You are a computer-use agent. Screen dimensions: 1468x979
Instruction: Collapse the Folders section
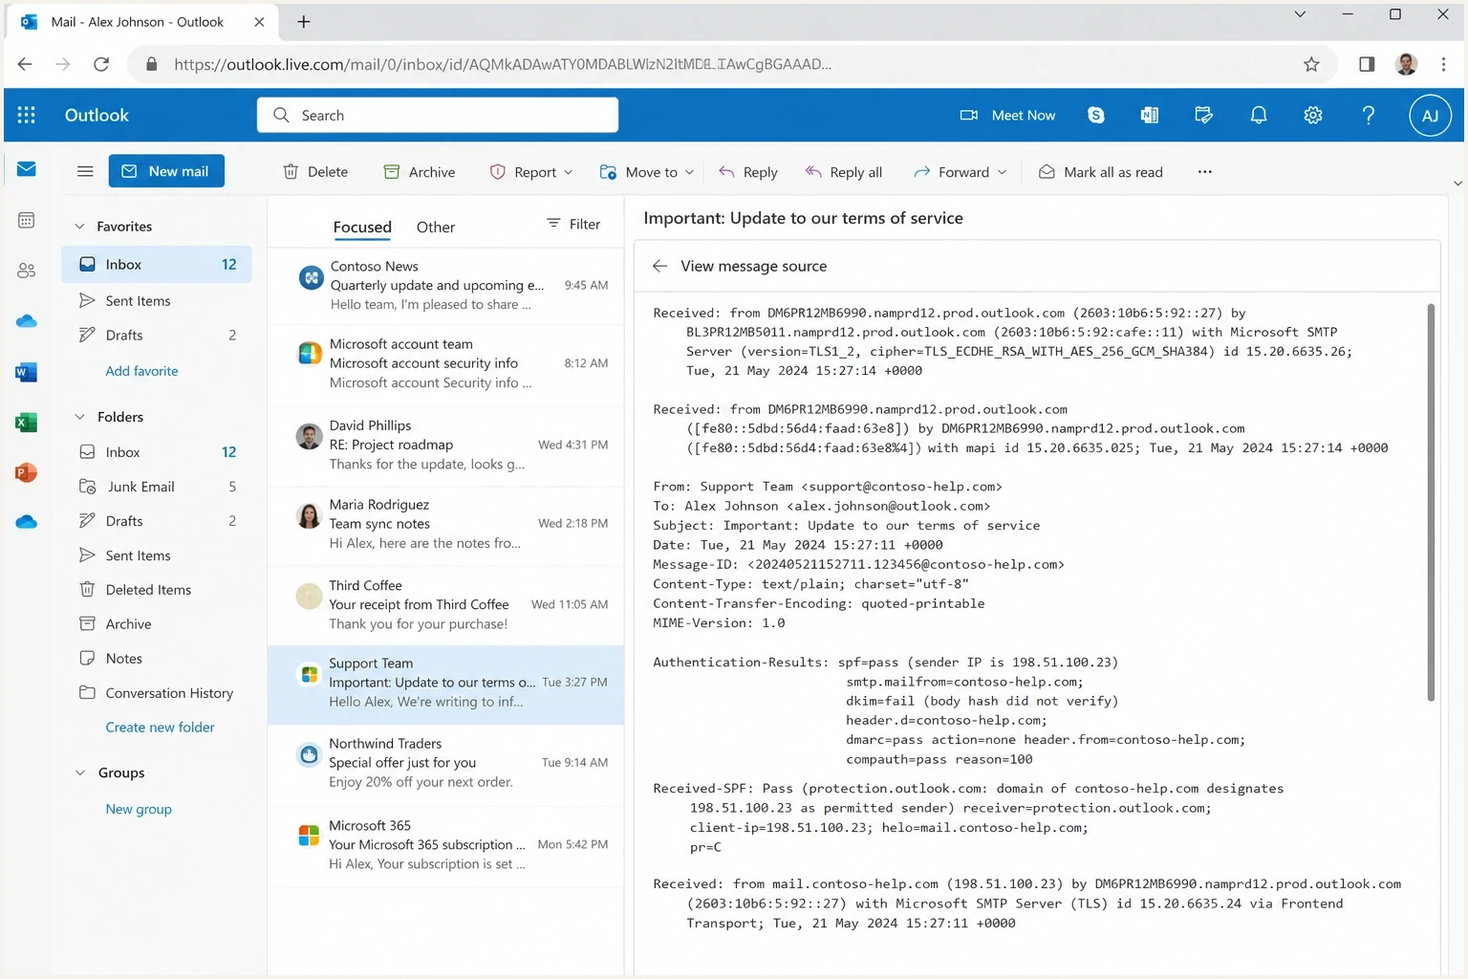[x=79, y=417]
